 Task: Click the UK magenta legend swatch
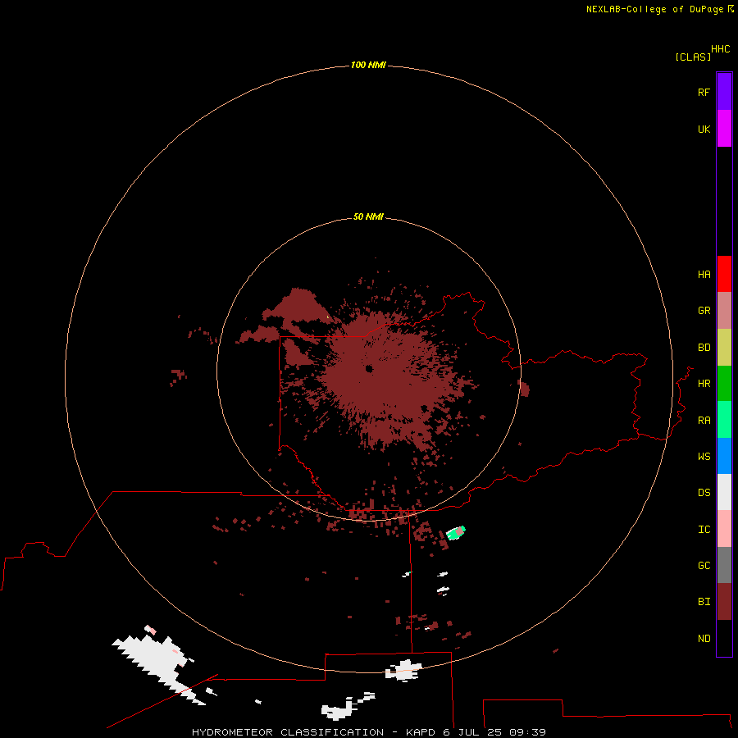tap(724, 129)
